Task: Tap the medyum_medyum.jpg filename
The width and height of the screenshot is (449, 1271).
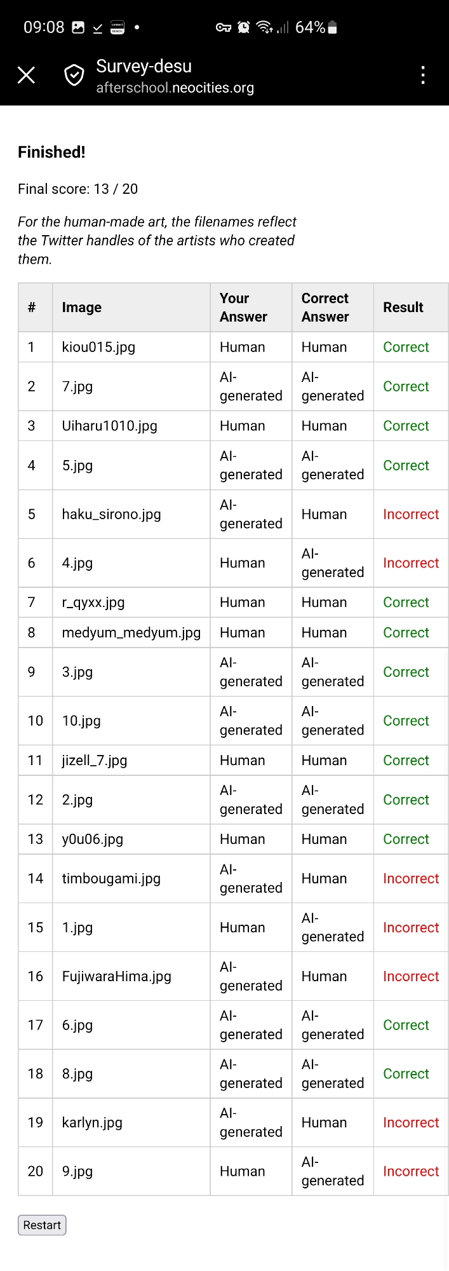Action: [x=131, y=632]
